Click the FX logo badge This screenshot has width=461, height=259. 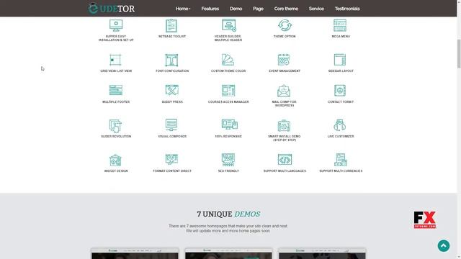click(x=425, y=219)
